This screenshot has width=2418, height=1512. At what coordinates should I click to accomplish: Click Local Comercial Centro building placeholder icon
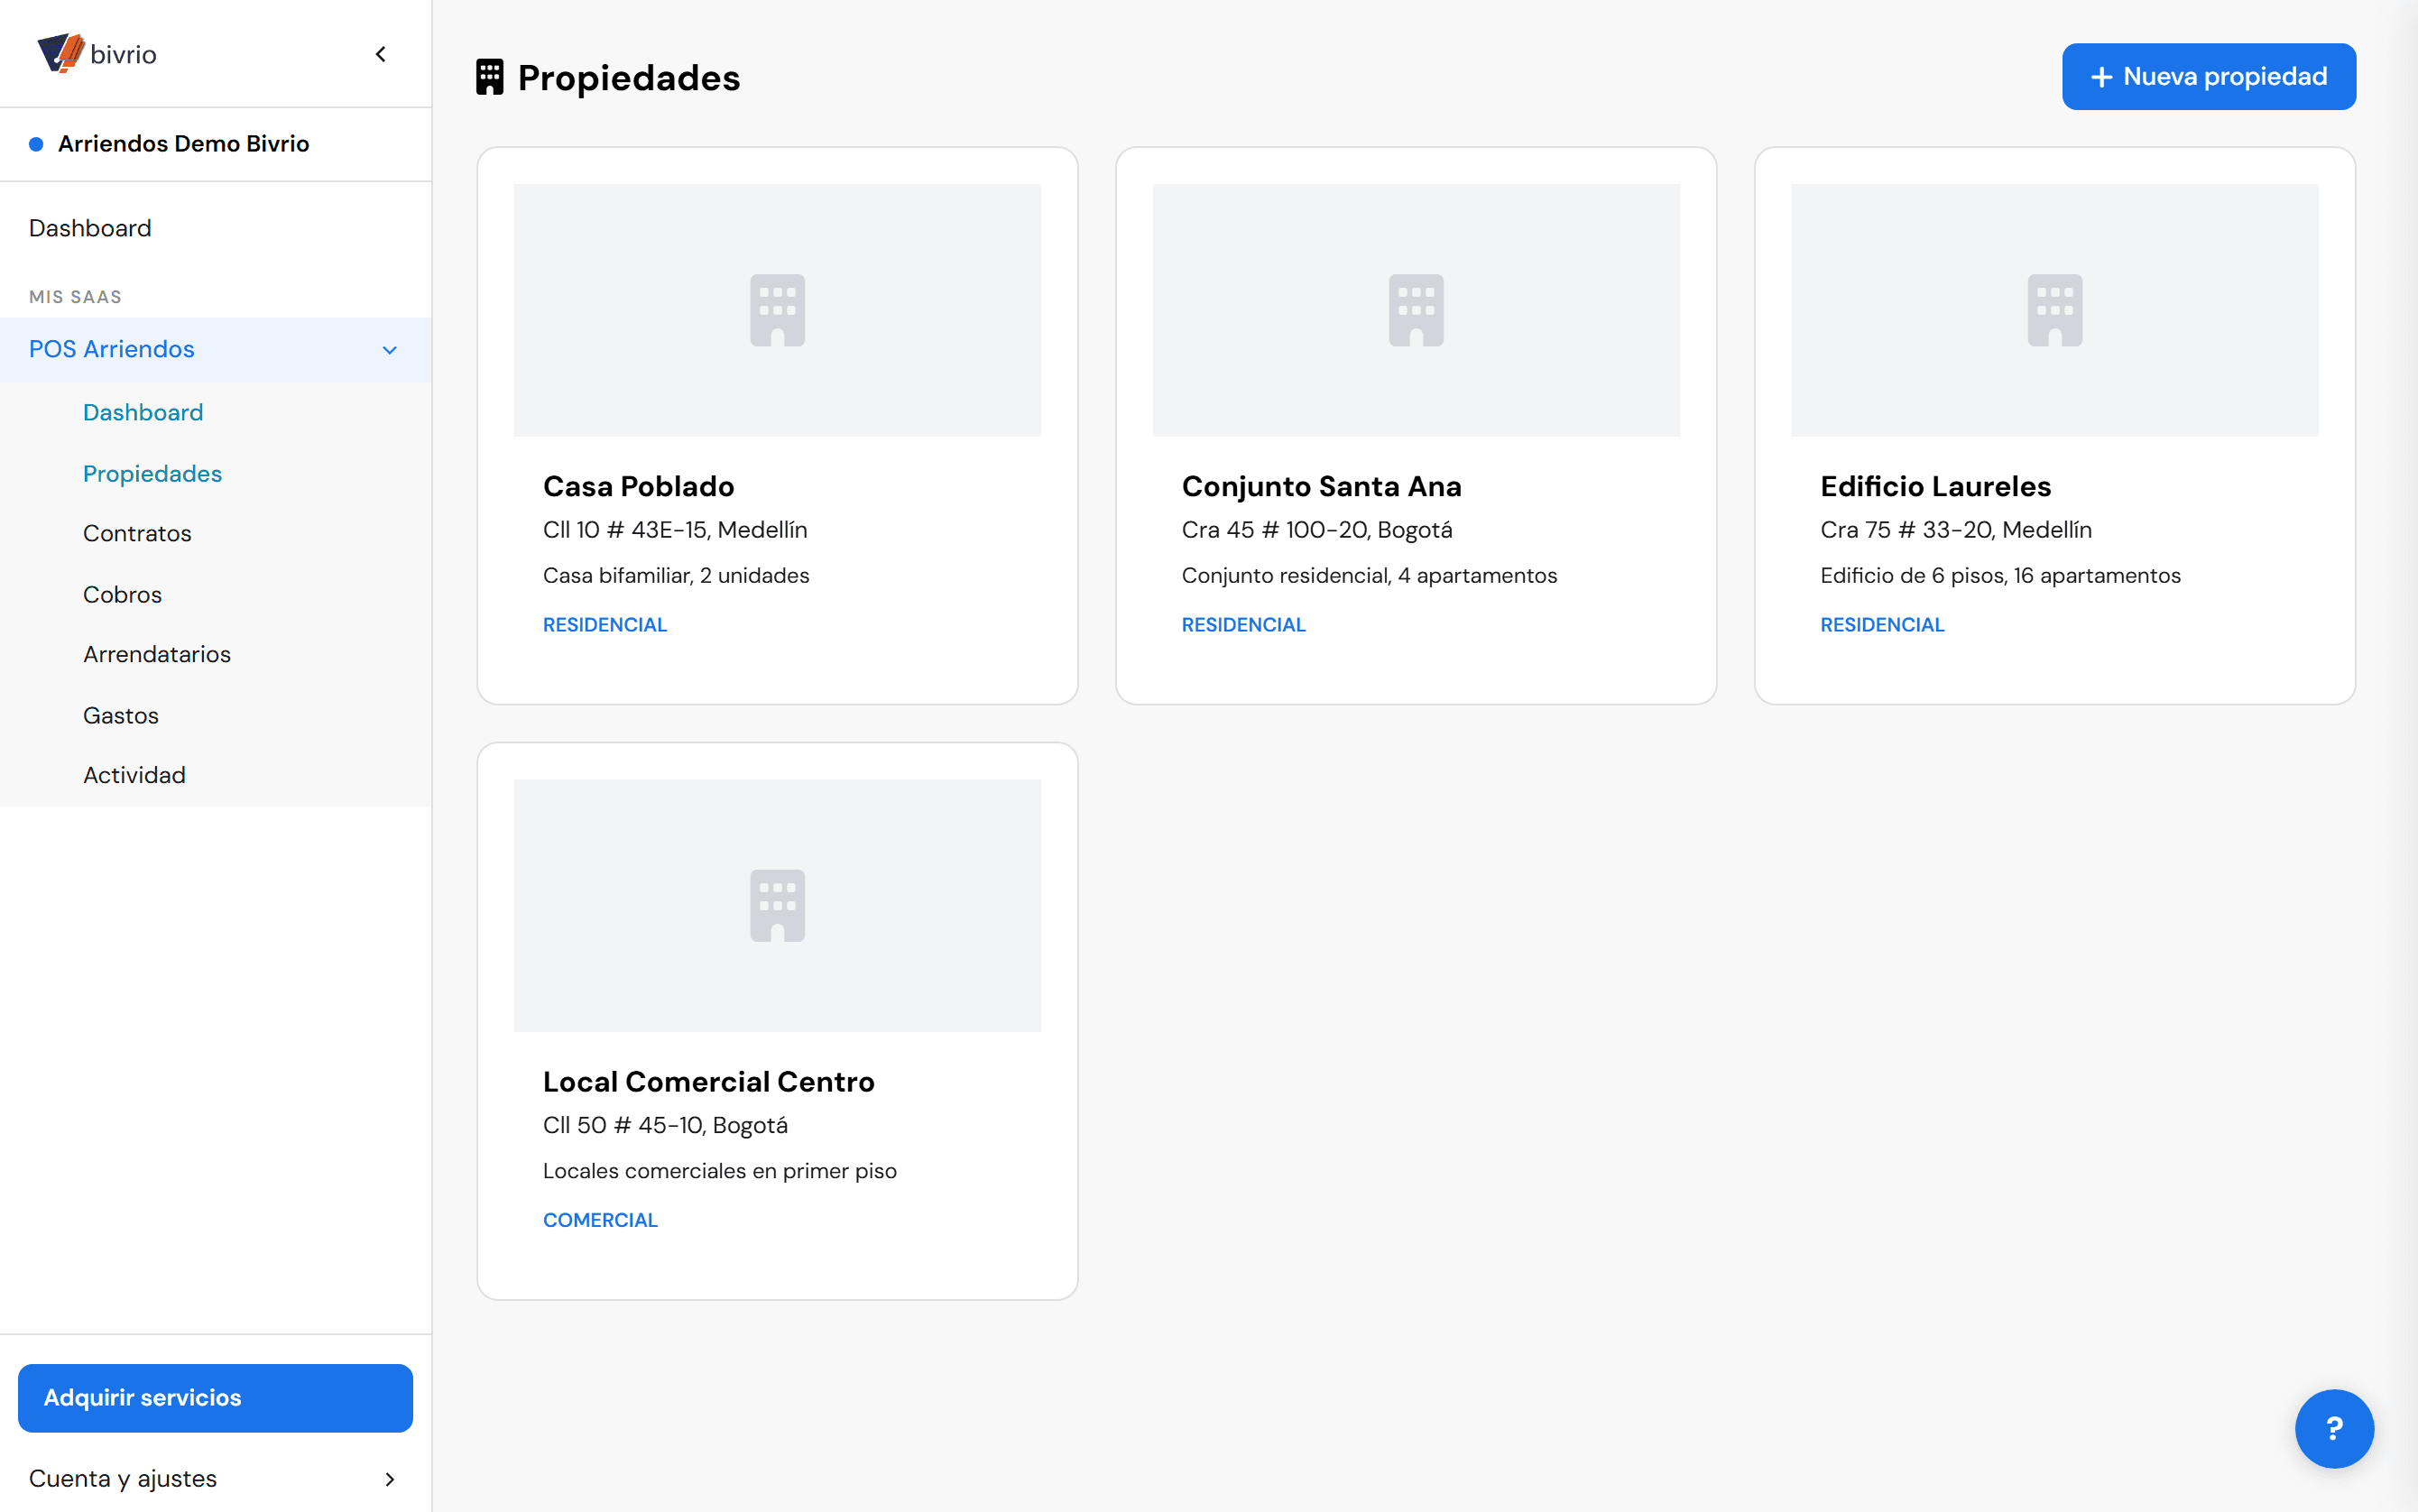pos(777,905)
